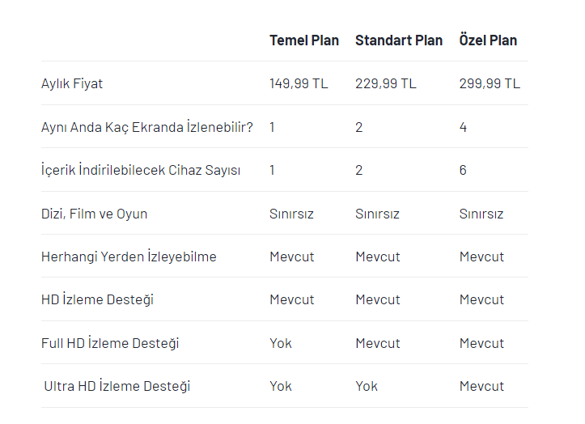The image size is (585, 424).
Task: Click Aynı Anda Kaç Ekranda İzlenebilir label
Action: (147, 127)
